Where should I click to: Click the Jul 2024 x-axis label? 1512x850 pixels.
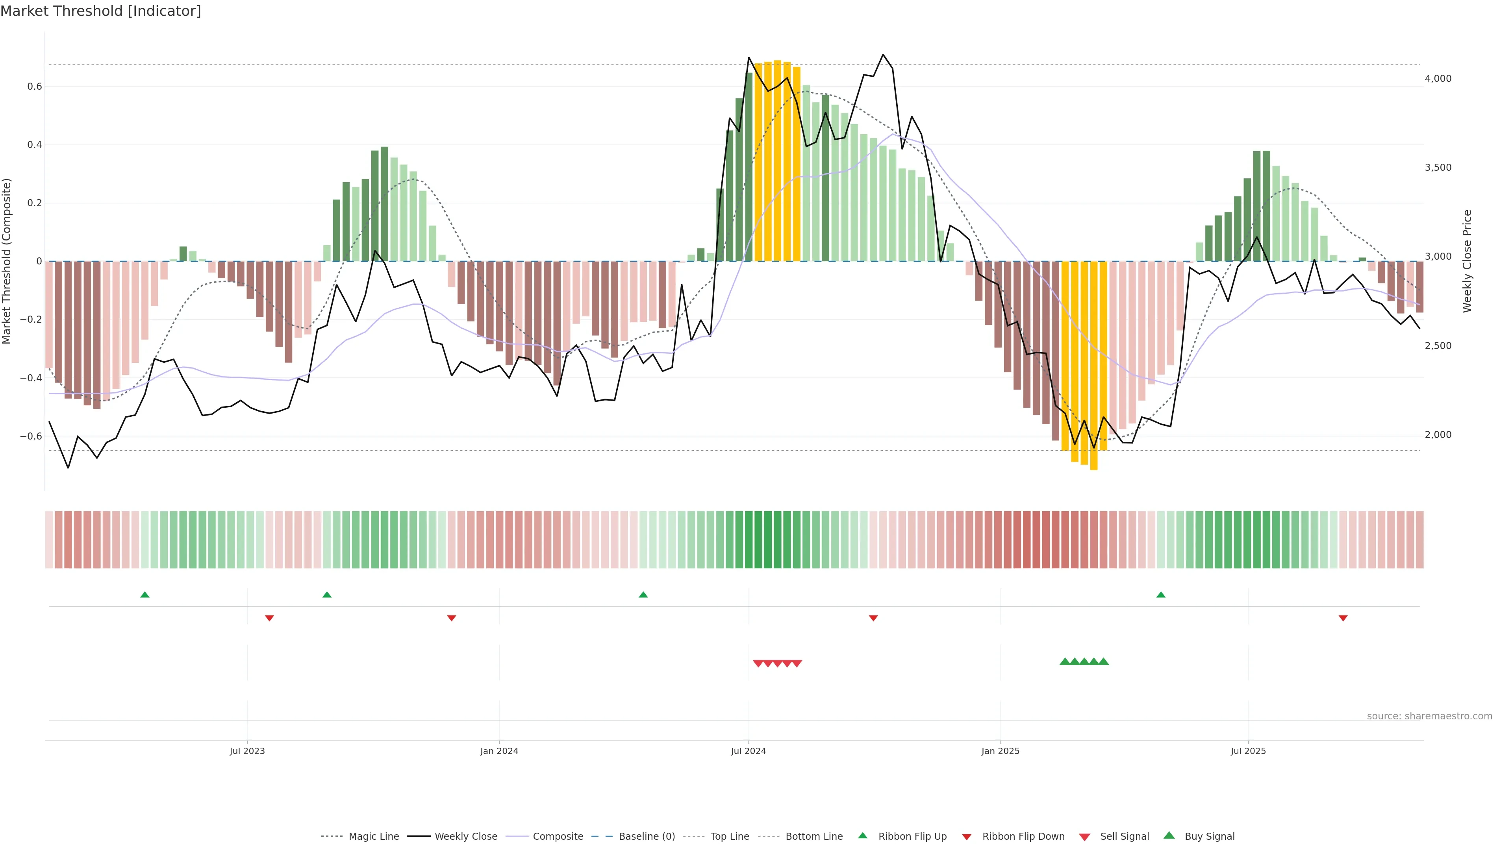749,751
